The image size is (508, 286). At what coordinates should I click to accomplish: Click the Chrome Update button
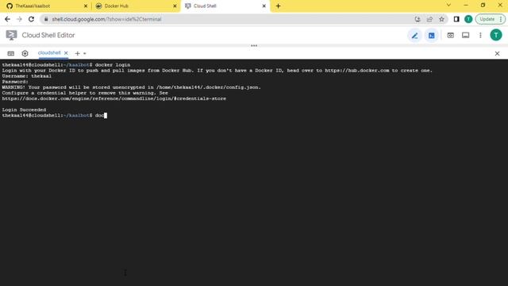point(491,19)
